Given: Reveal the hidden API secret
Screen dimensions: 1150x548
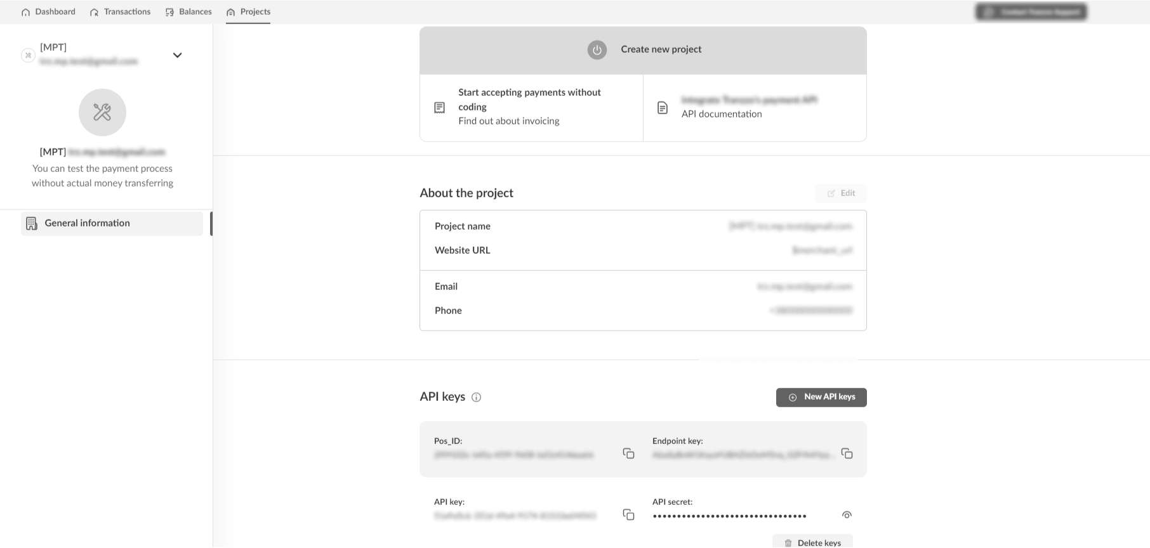Looking at the screenshot, I should tap(847, 515).
